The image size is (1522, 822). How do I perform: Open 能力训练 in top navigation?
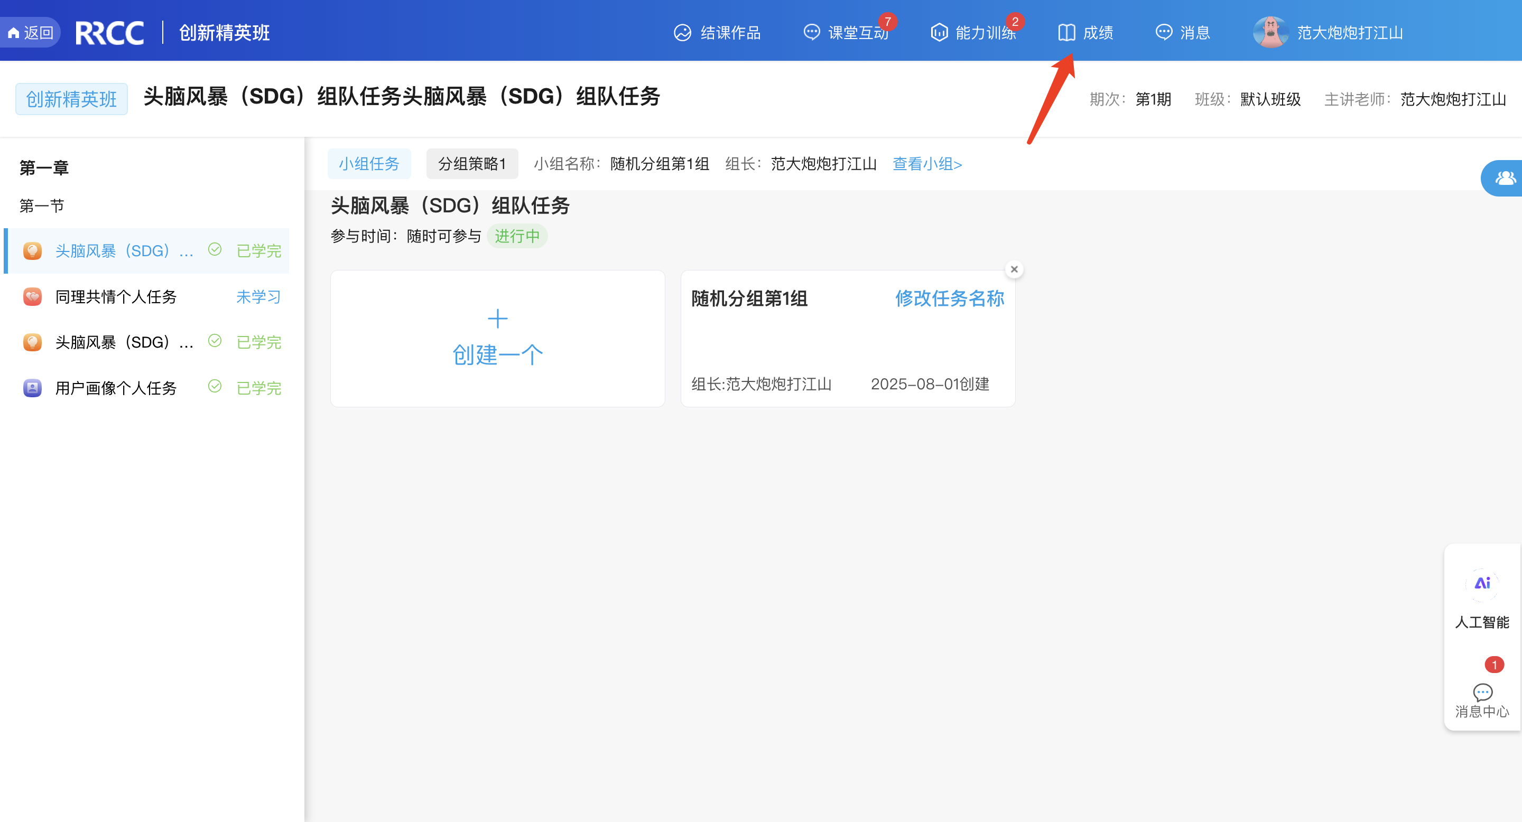pyautogui.click(x=973, y=32)
